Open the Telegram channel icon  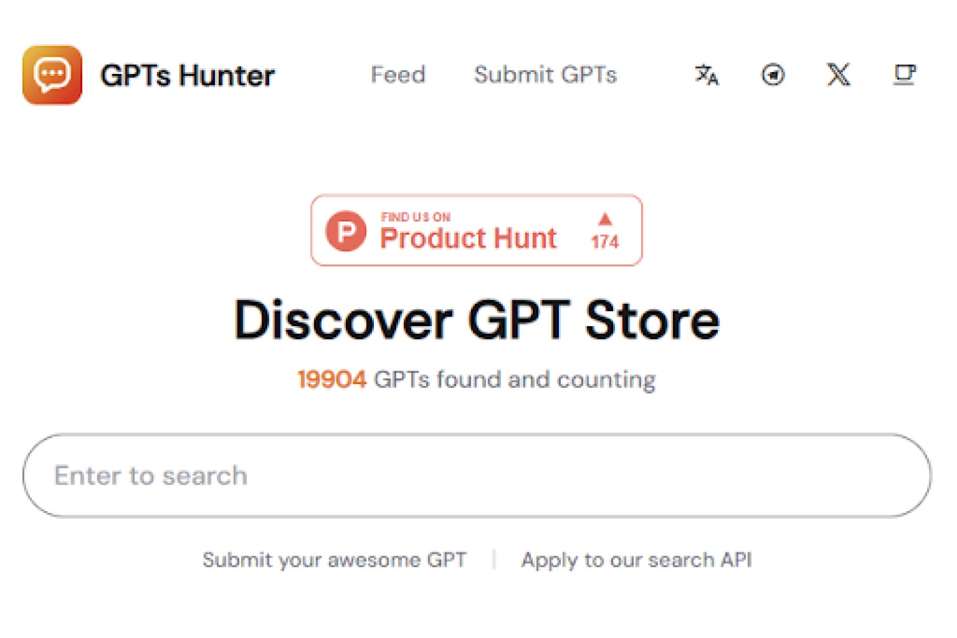click(x=773, y=75)
